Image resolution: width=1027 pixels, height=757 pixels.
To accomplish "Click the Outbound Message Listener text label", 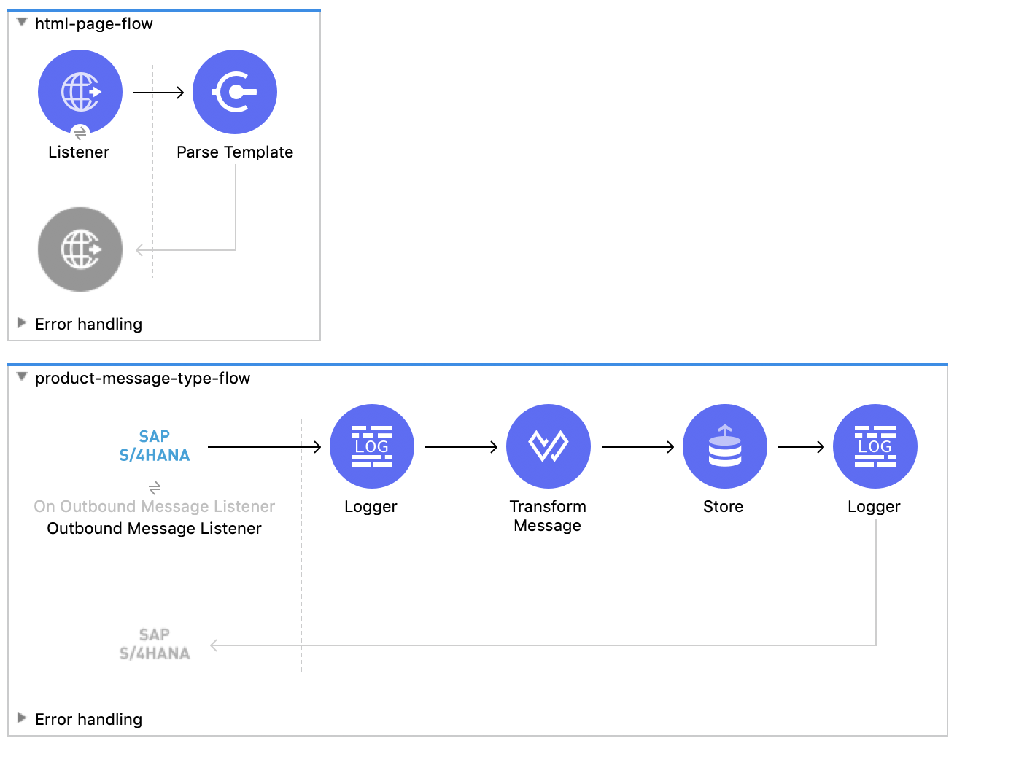I will pyautogui.click(x=154, y=528).
